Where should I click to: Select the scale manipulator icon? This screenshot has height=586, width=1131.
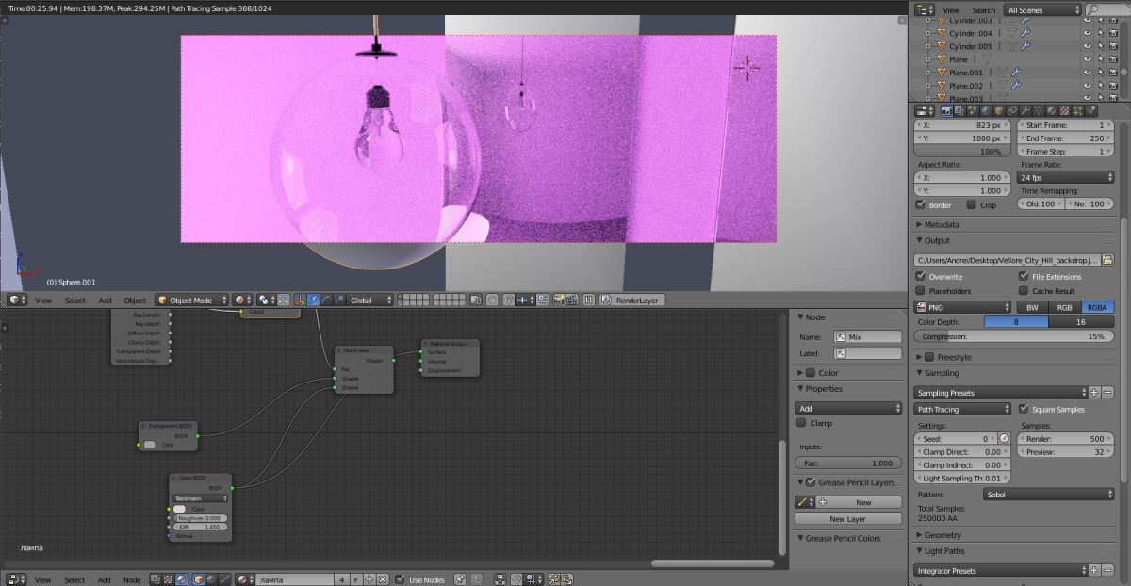click(338, 300)
